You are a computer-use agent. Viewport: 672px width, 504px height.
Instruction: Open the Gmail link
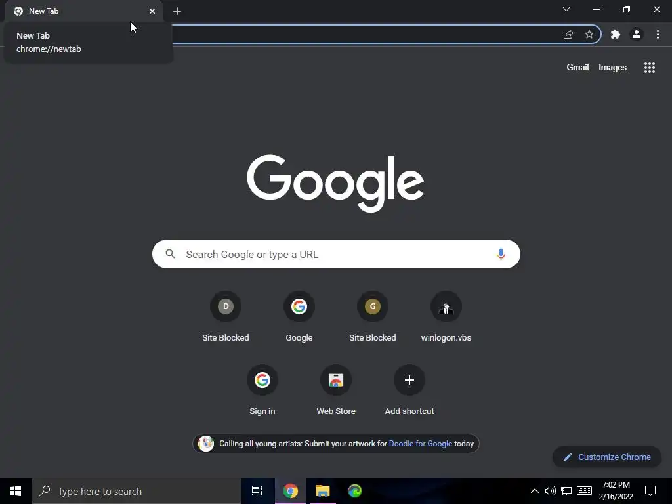pyautogui.click(x=577, y=68)
